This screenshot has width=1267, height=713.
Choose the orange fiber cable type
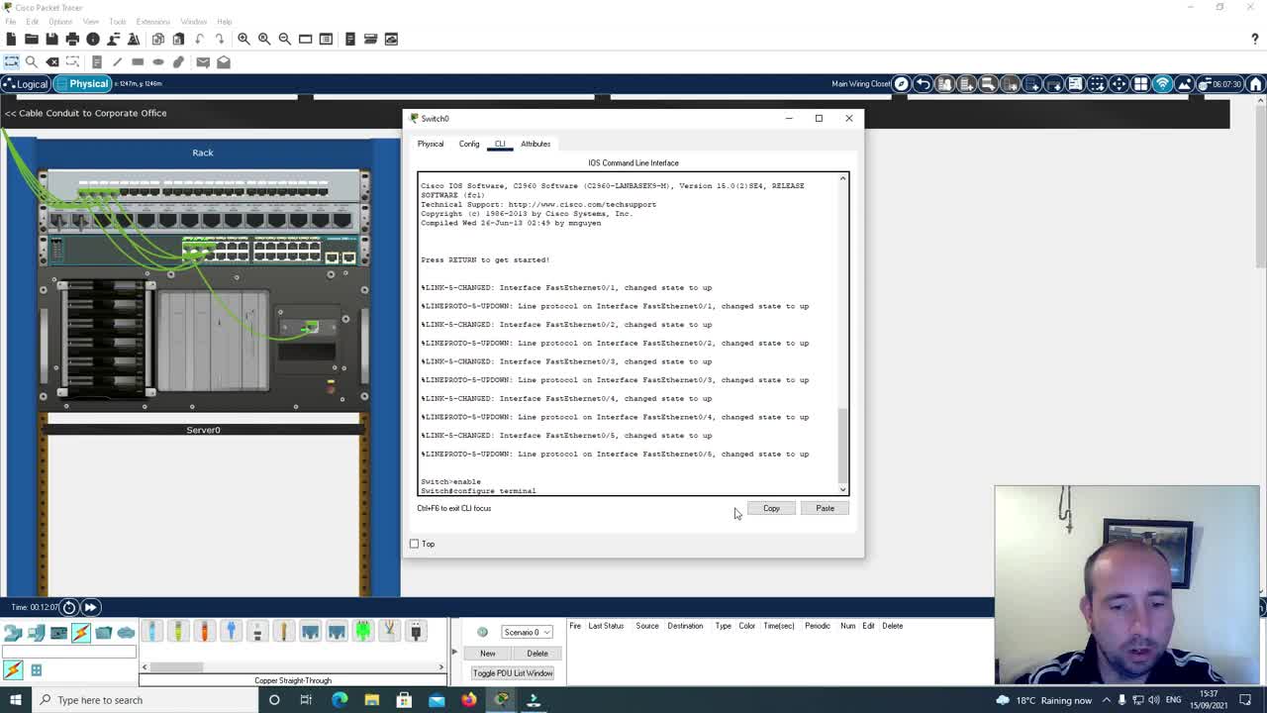tap(204, 631)
